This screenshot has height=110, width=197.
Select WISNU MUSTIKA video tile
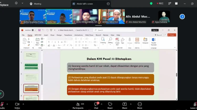pos(112,16)
